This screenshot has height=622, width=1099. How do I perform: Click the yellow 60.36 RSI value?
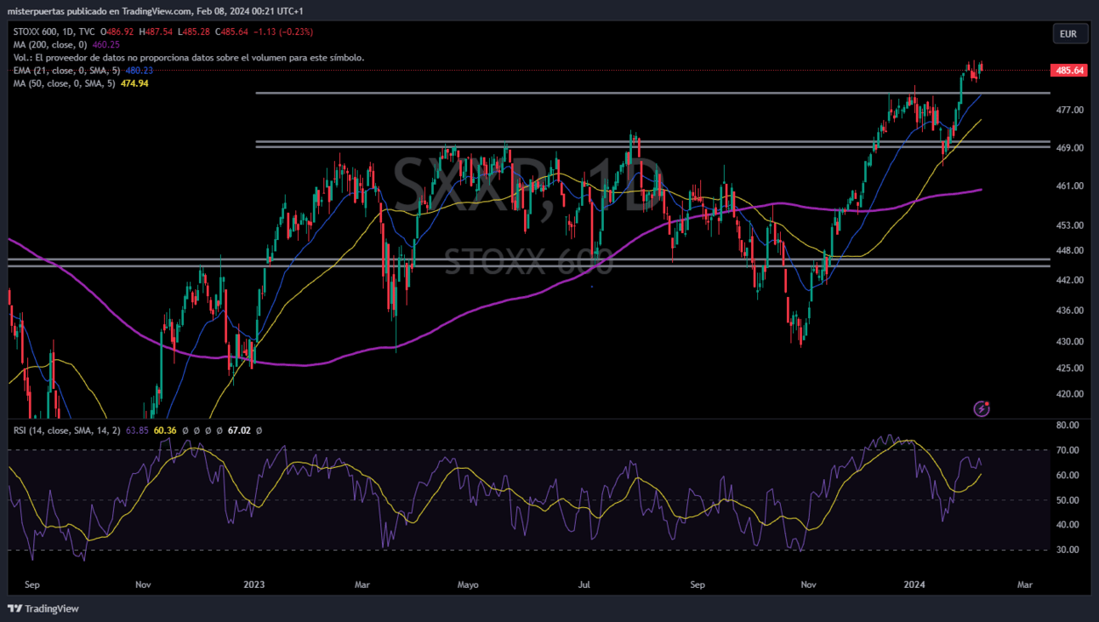pos(165,431)
